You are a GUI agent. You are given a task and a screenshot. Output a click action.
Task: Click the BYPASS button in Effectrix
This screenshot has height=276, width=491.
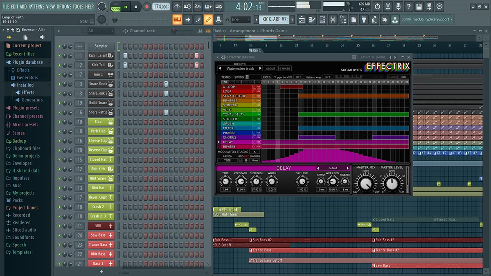pyautogui.click(x=285, y=69)
